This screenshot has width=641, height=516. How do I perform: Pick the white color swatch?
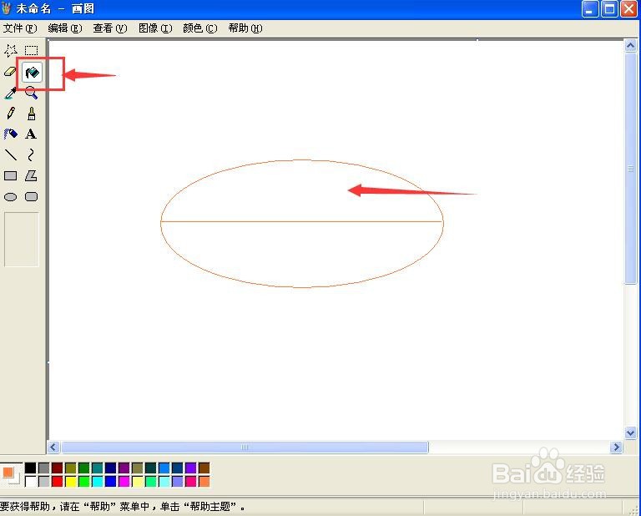[31, 481]
